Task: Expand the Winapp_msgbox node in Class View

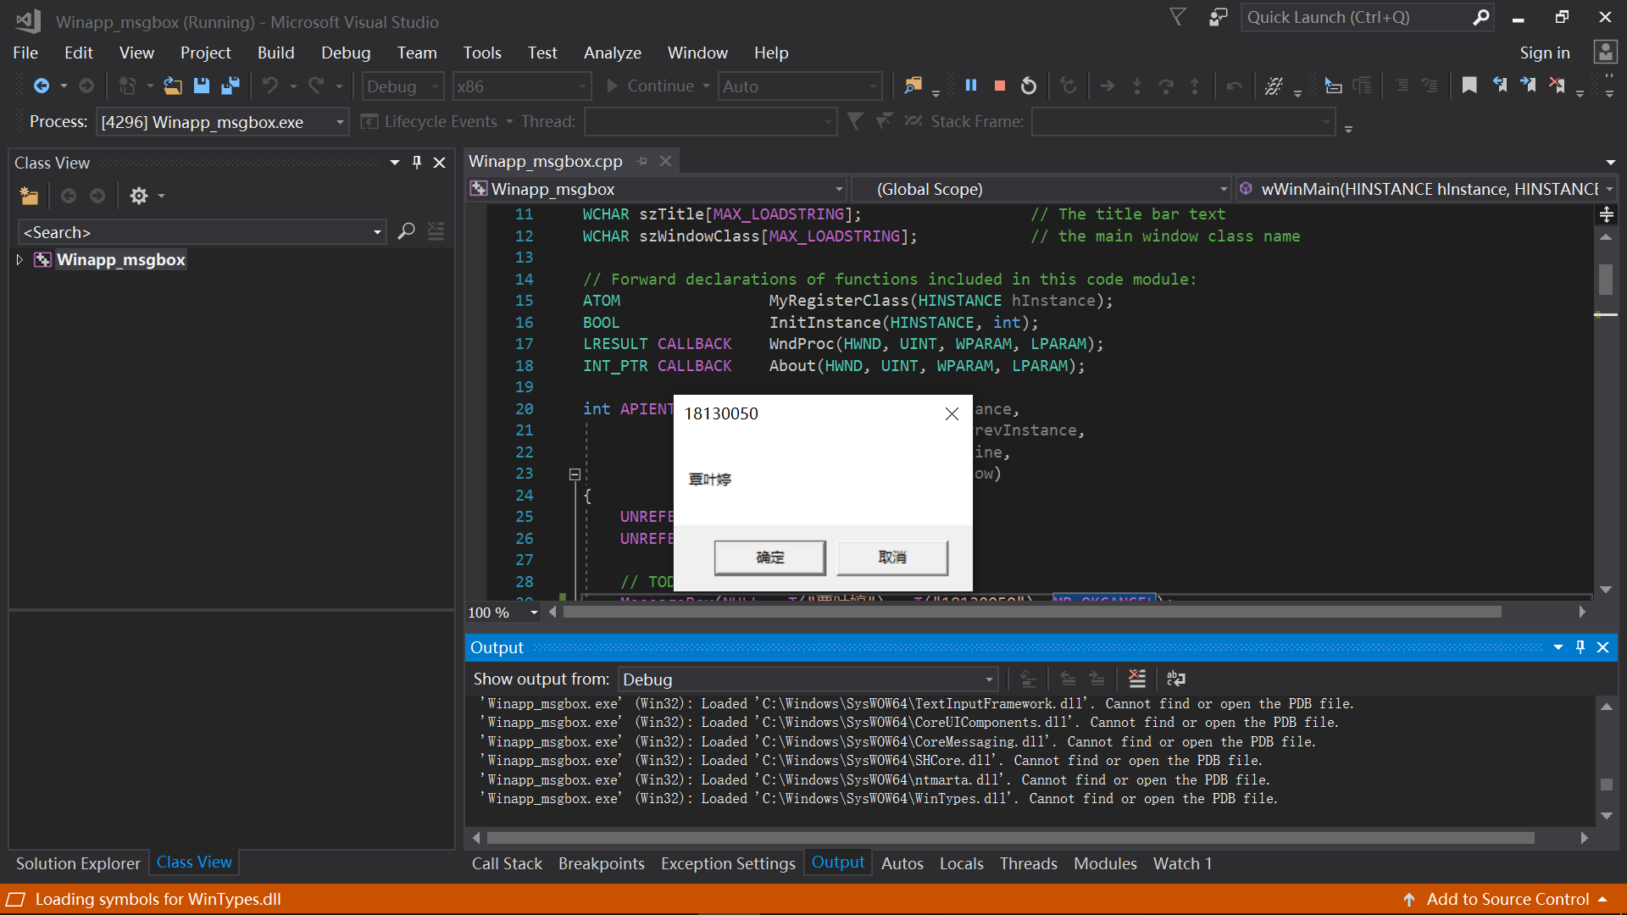Action: point(19,260)
